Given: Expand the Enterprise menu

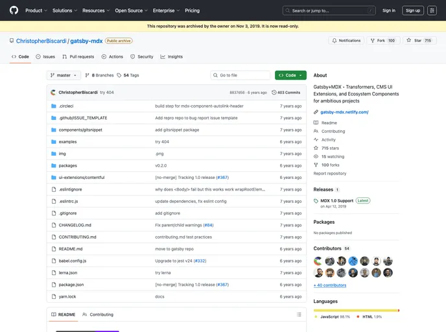Looking at the screenshot, I should click(x=166, y=10).
